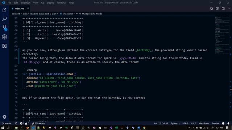The width and height of the screenshot is (232, 130).
Task: Open the Selection menu
Action: click(x=26, y=3)
